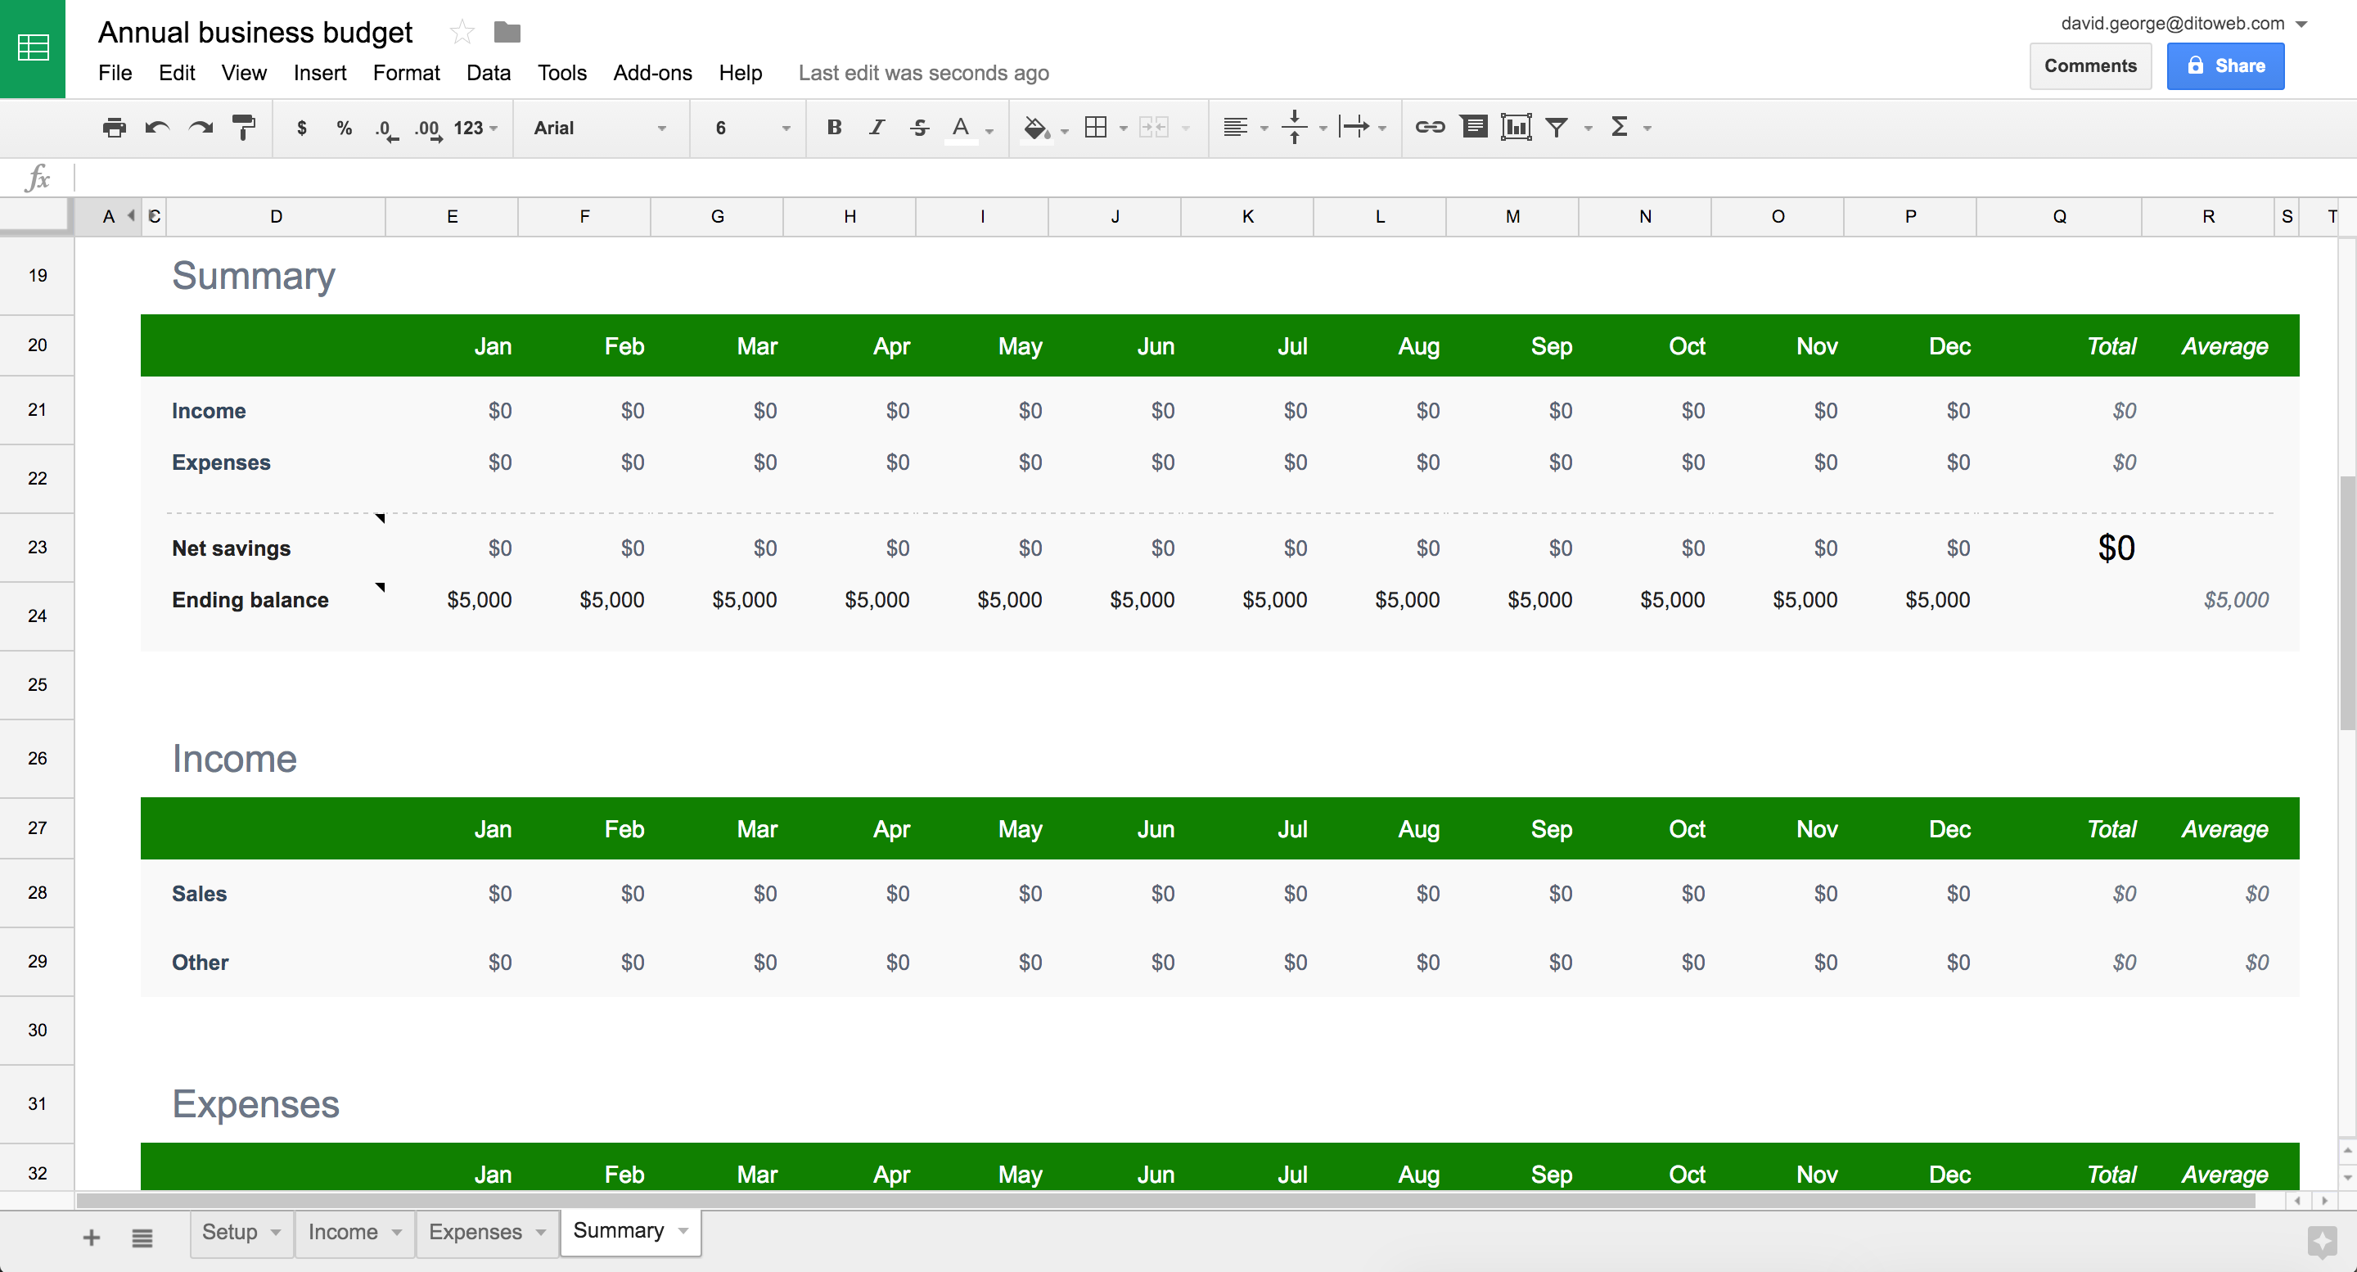Click the paint bucket fill icon
Screen dimensions: 2357x1272
[x=1032, y=127]
